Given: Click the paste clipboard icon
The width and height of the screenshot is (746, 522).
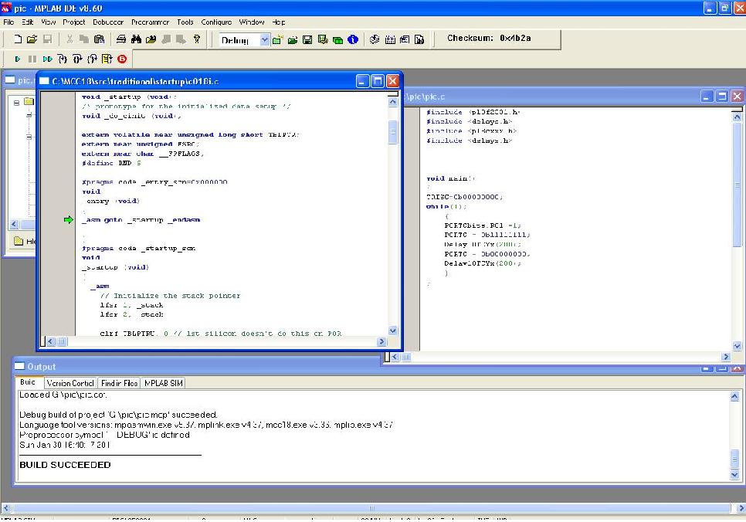Looking at the screenshot, I should [x=99, y=39].
